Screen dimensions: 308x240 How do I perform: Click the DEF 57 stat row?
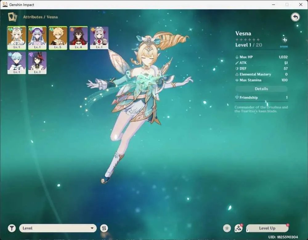(261, 69)
